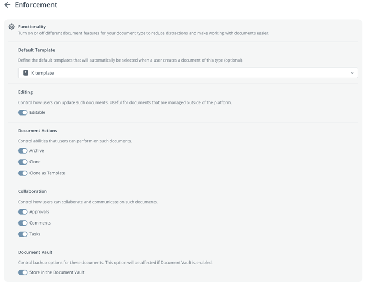Click the back arrow next to Enforcement
This screenshot has height=285, width=366.
(8, 5)
